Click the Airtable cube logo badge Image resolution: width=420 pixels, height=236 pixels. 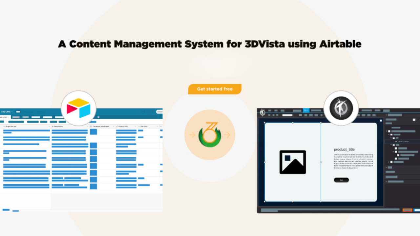coord(78,108)
